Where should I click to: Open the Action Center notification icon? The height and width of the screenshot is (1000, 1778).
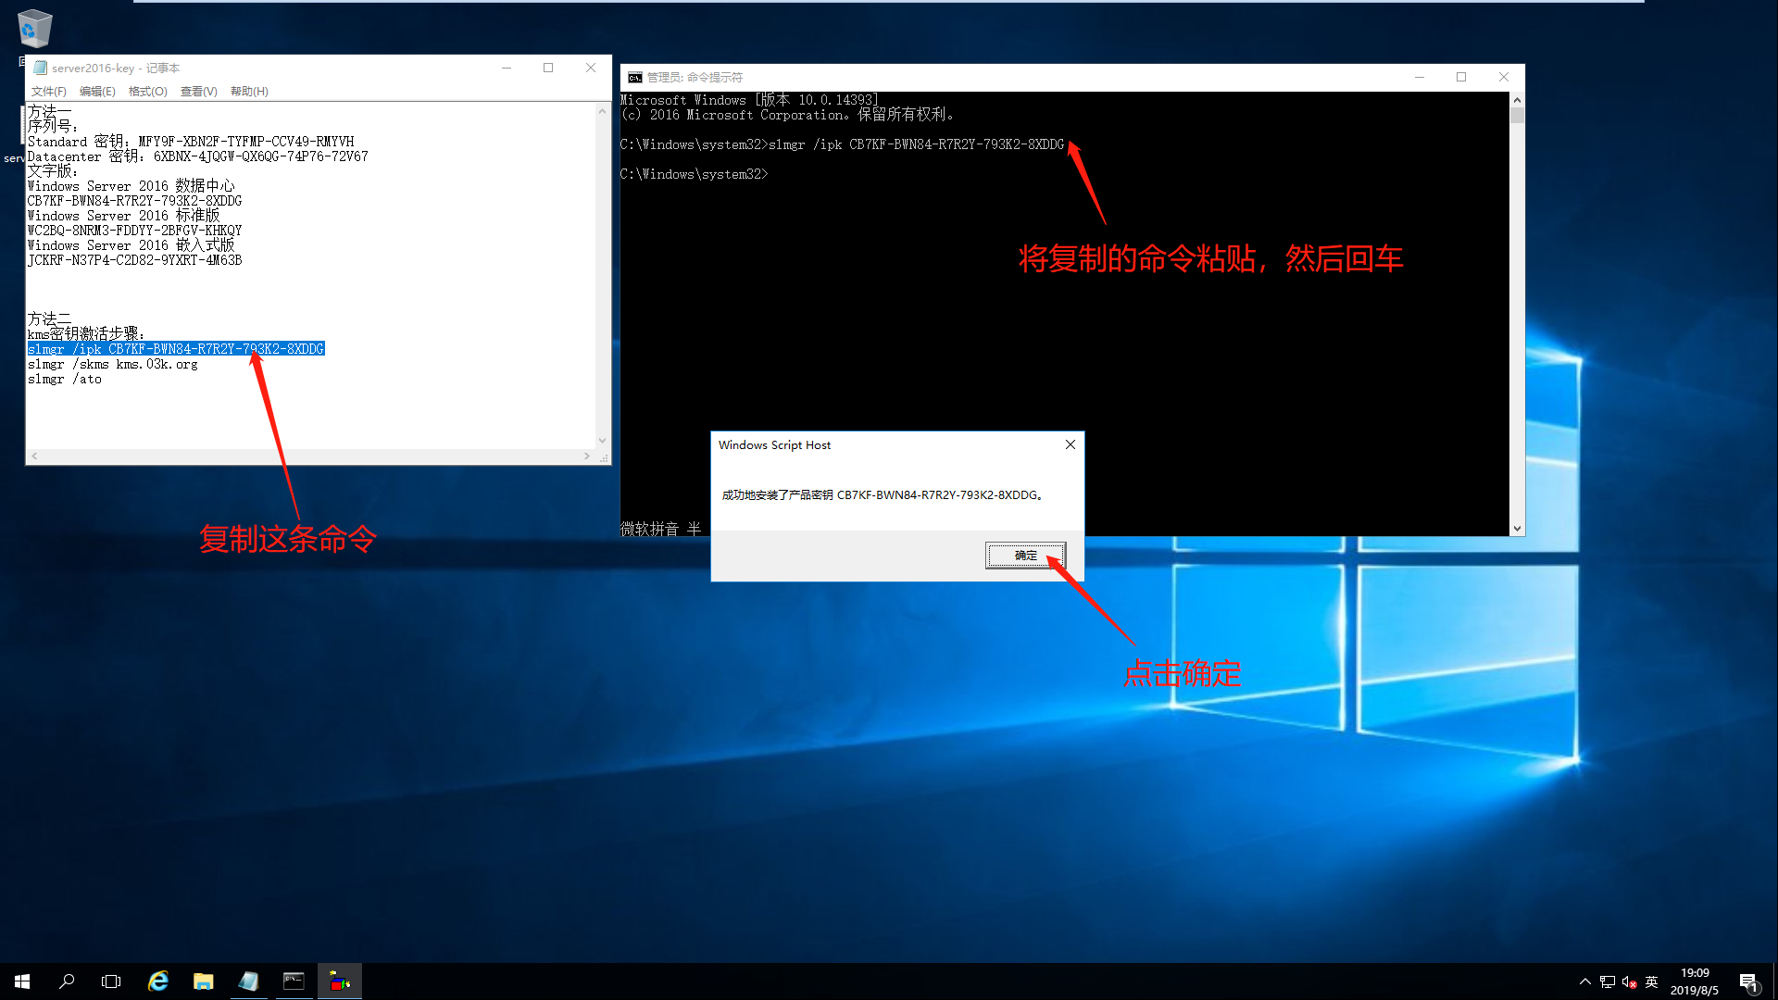pyautogui.click(x=1747, y=981)
